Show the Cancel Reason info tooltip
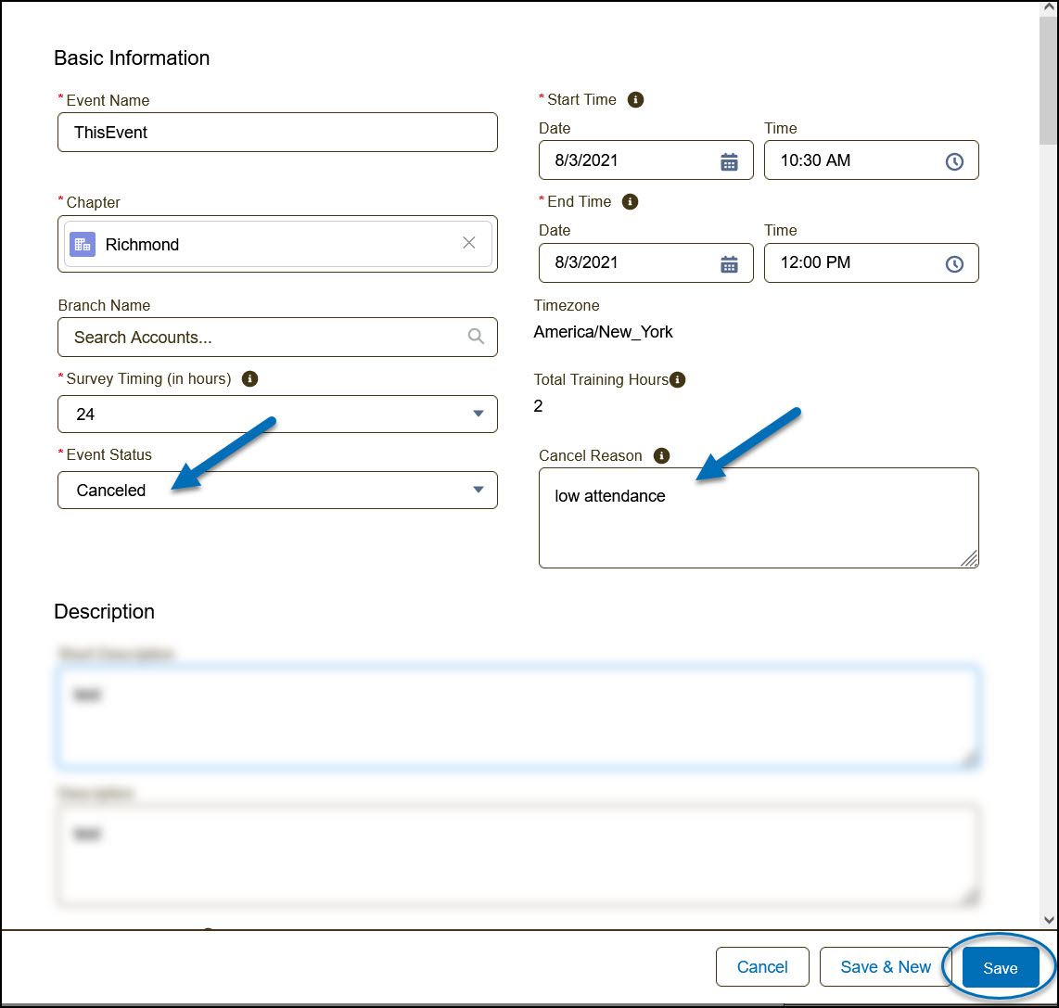Image resolution: width=1059 pixels, height=1008 pixels. (661, 456)
